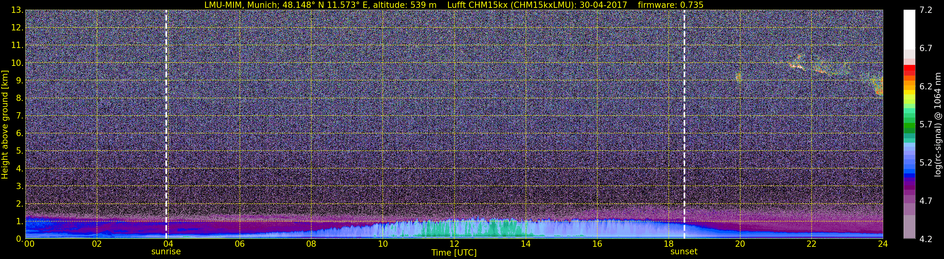Image resolution: width=944 pixels, height=259 pixels.
Task: Click the height axis tick label '9.'
Action: [x=20, y=80]
